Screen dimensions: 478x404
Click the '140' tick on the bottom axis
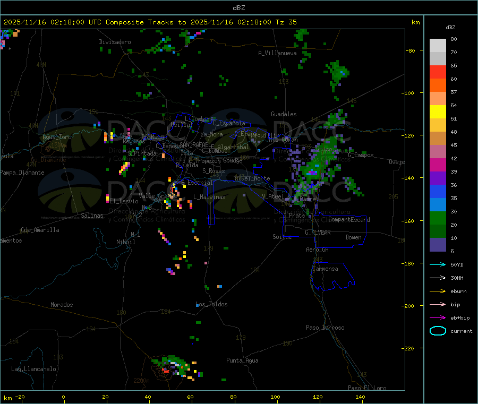[360, 397]
